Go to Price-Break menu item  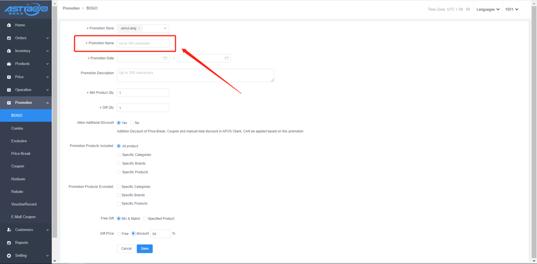[x=21, y=153]
